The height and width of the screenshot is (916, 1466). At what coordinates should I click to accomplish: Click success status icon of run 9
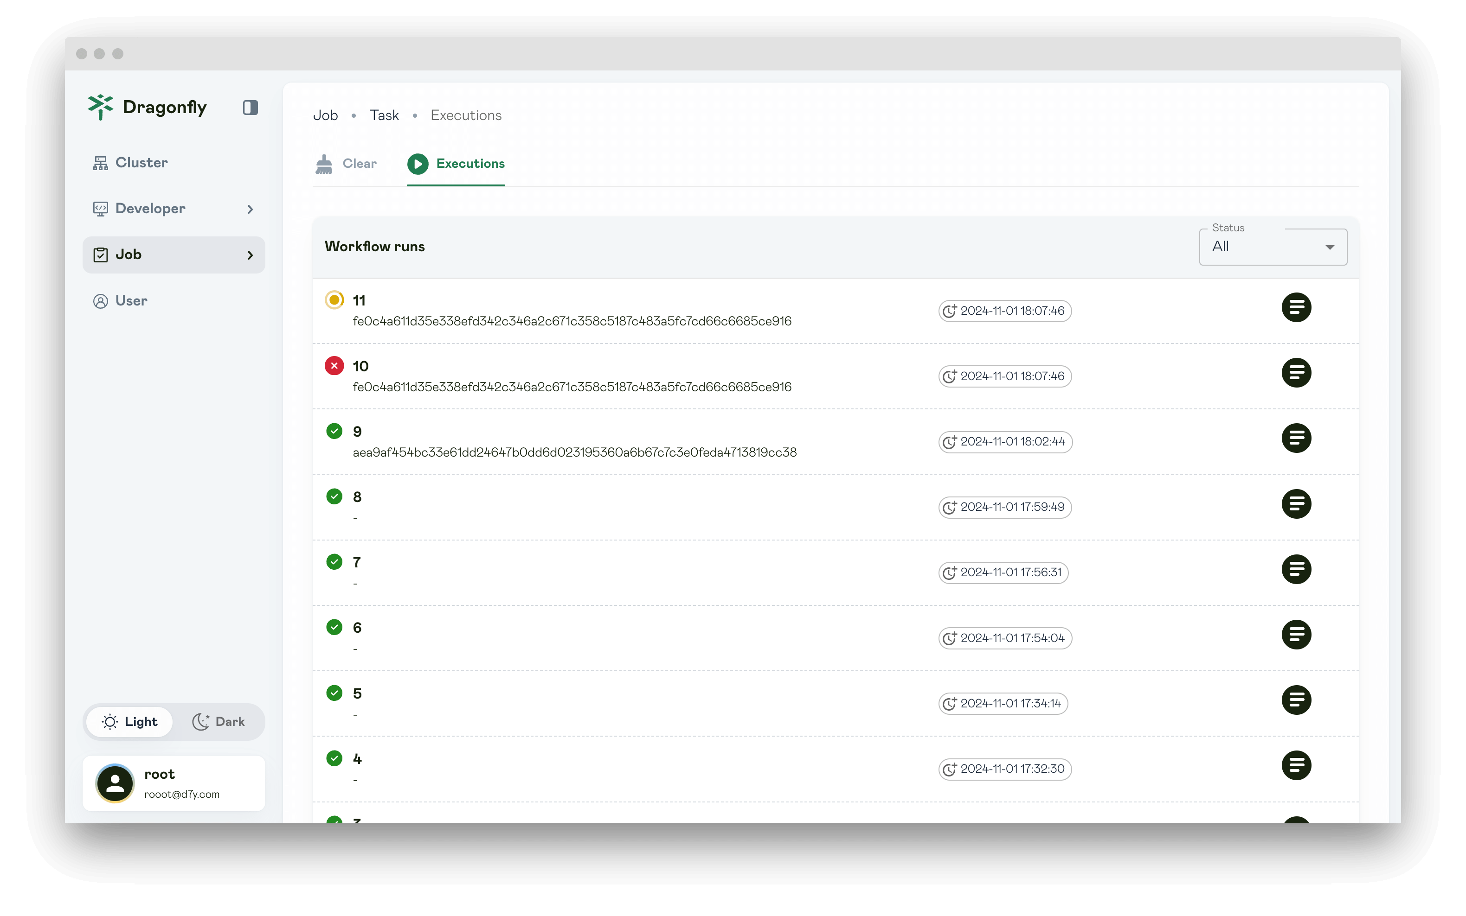(334, 431)
